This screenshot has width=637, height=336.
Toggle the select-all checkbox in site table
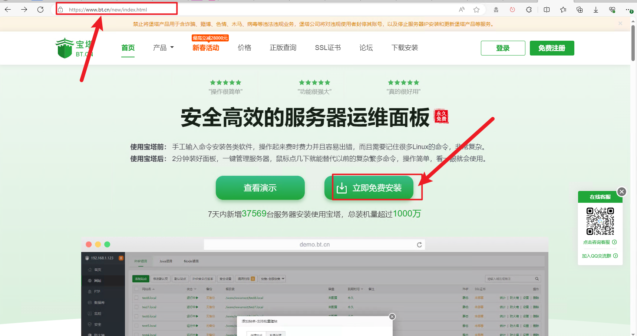coord(136,289)
